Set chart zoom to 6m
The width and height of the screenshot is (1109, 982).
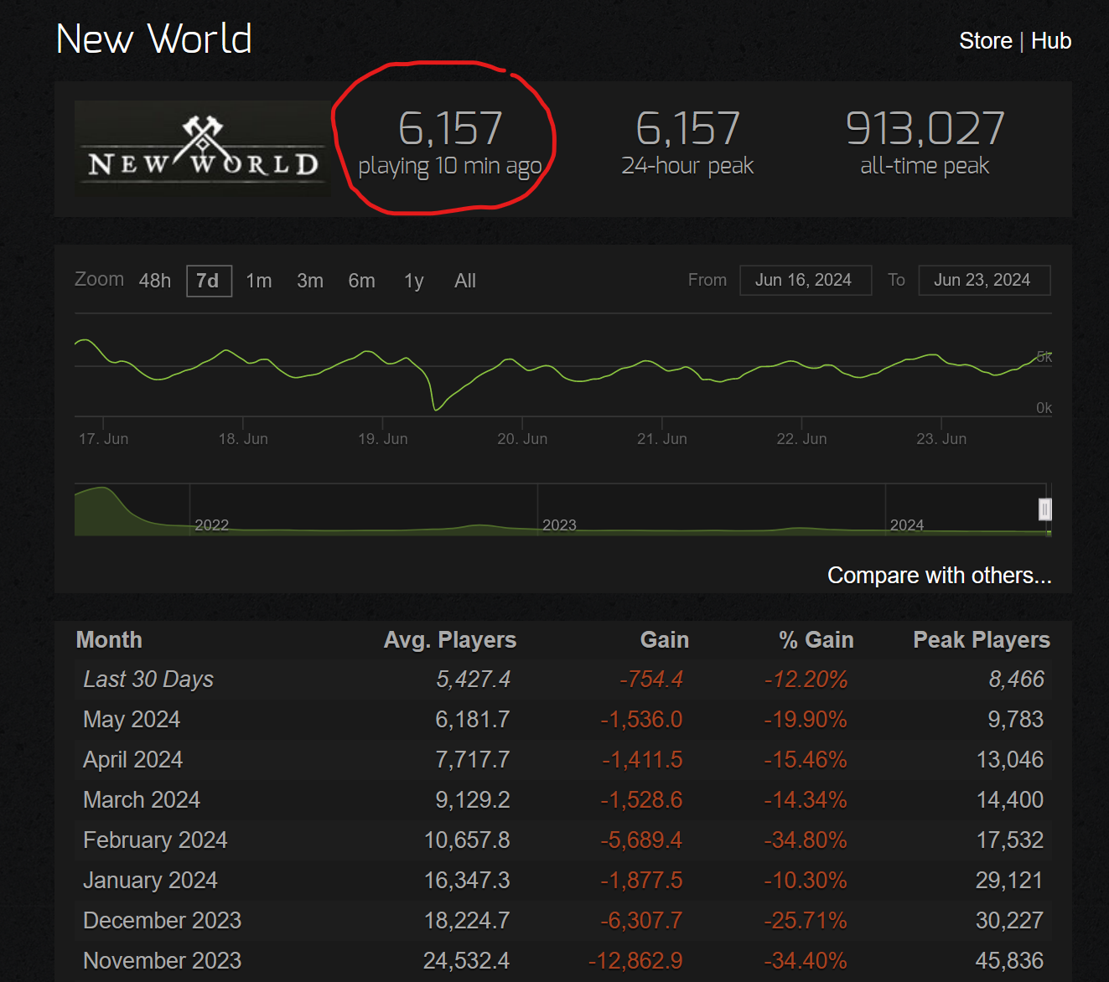coord(361,281)
